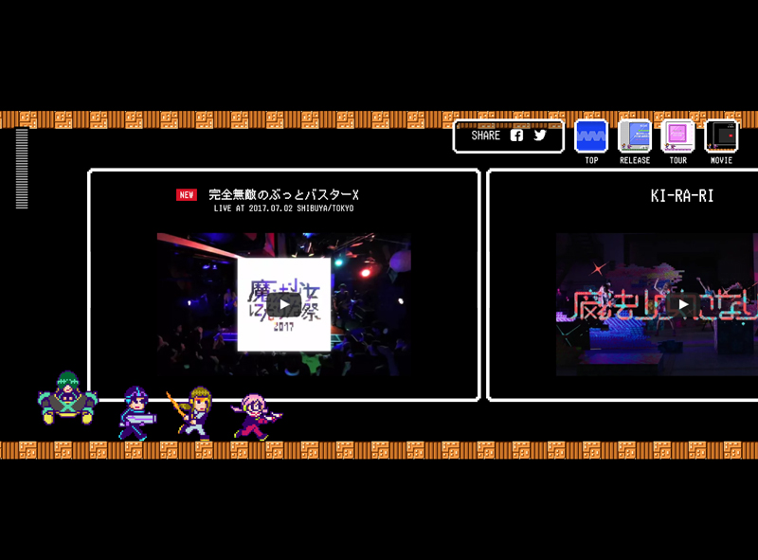Click the LIVE AT 2017.07.02 SHIBUYA/TOKYO subtitle
Screen dimensions: 758x560
(x=283, y=208)
